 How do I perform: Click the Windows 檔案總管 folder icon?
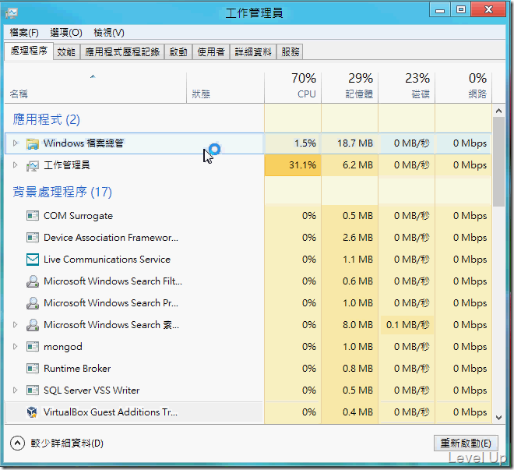tap(33, 143)
